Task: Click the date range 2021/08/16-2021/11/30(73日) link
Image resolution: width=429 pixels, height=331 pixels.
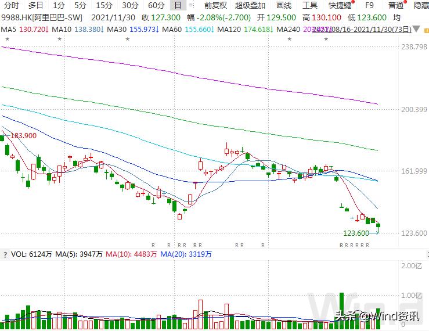Action: [x=362, y=29]
